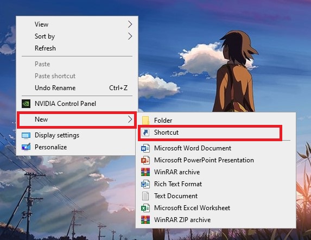Click Refresh in the context menu
This screenshot has width=311, height=240.
pos(77,48)
